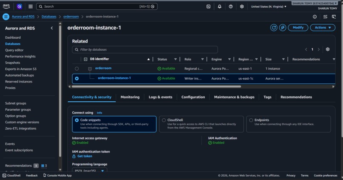343x180 pixels.
Task: Click the top Search input field
Action: (97, 6)
